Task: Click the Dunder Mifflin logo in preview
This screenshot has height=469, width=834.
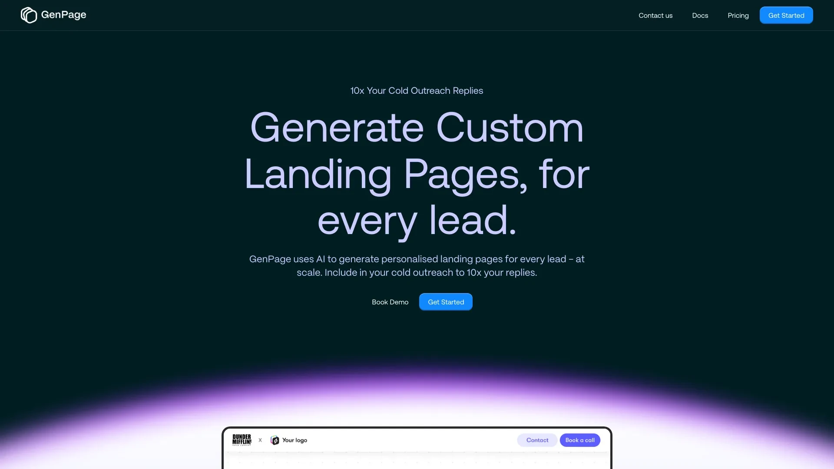Action: click(x=241, y=439)
